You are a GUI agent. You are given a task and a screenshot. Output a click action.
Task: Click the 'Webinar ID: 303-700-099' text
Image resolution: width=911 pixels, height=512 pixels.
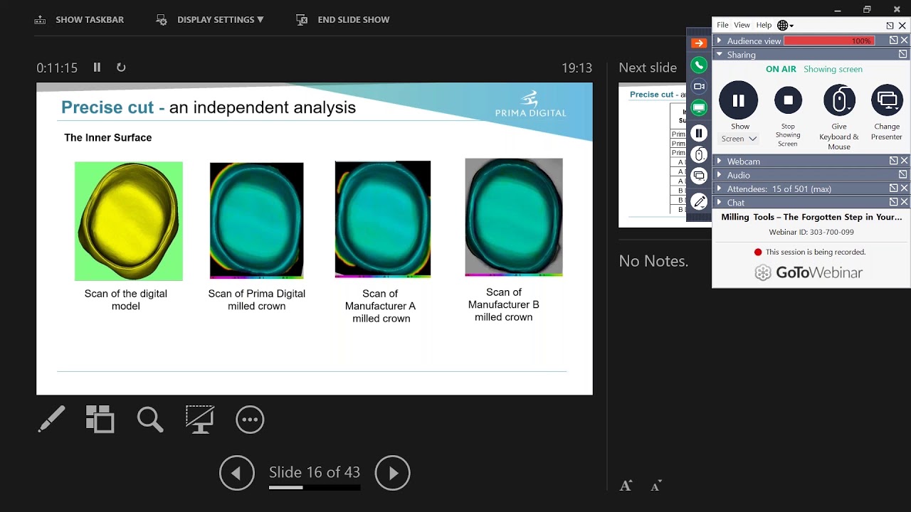coord(811,232)
